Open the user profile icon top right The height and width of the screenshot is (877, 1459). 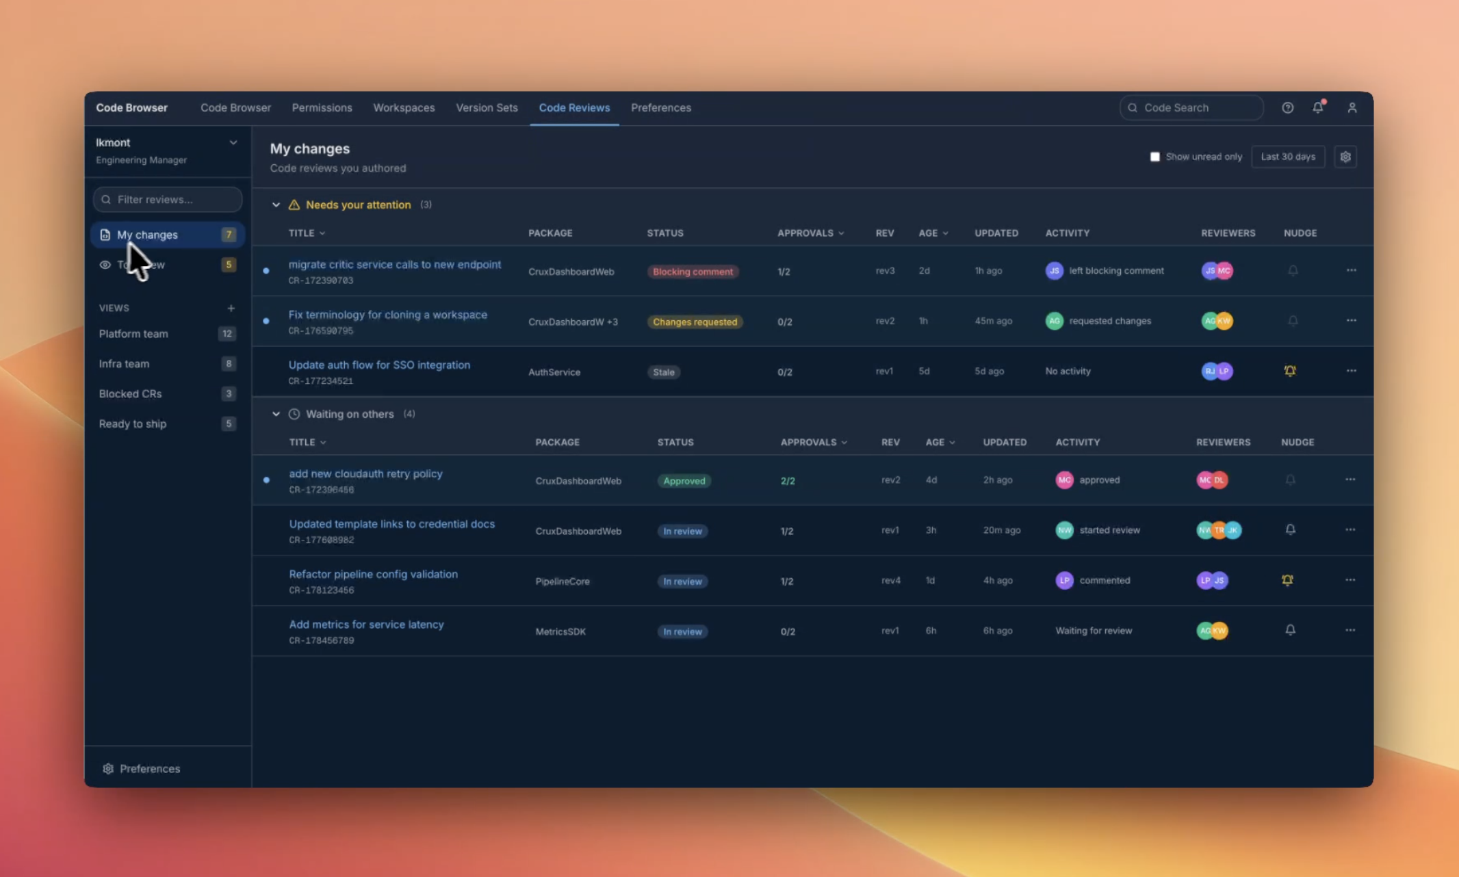[1352, 107]
